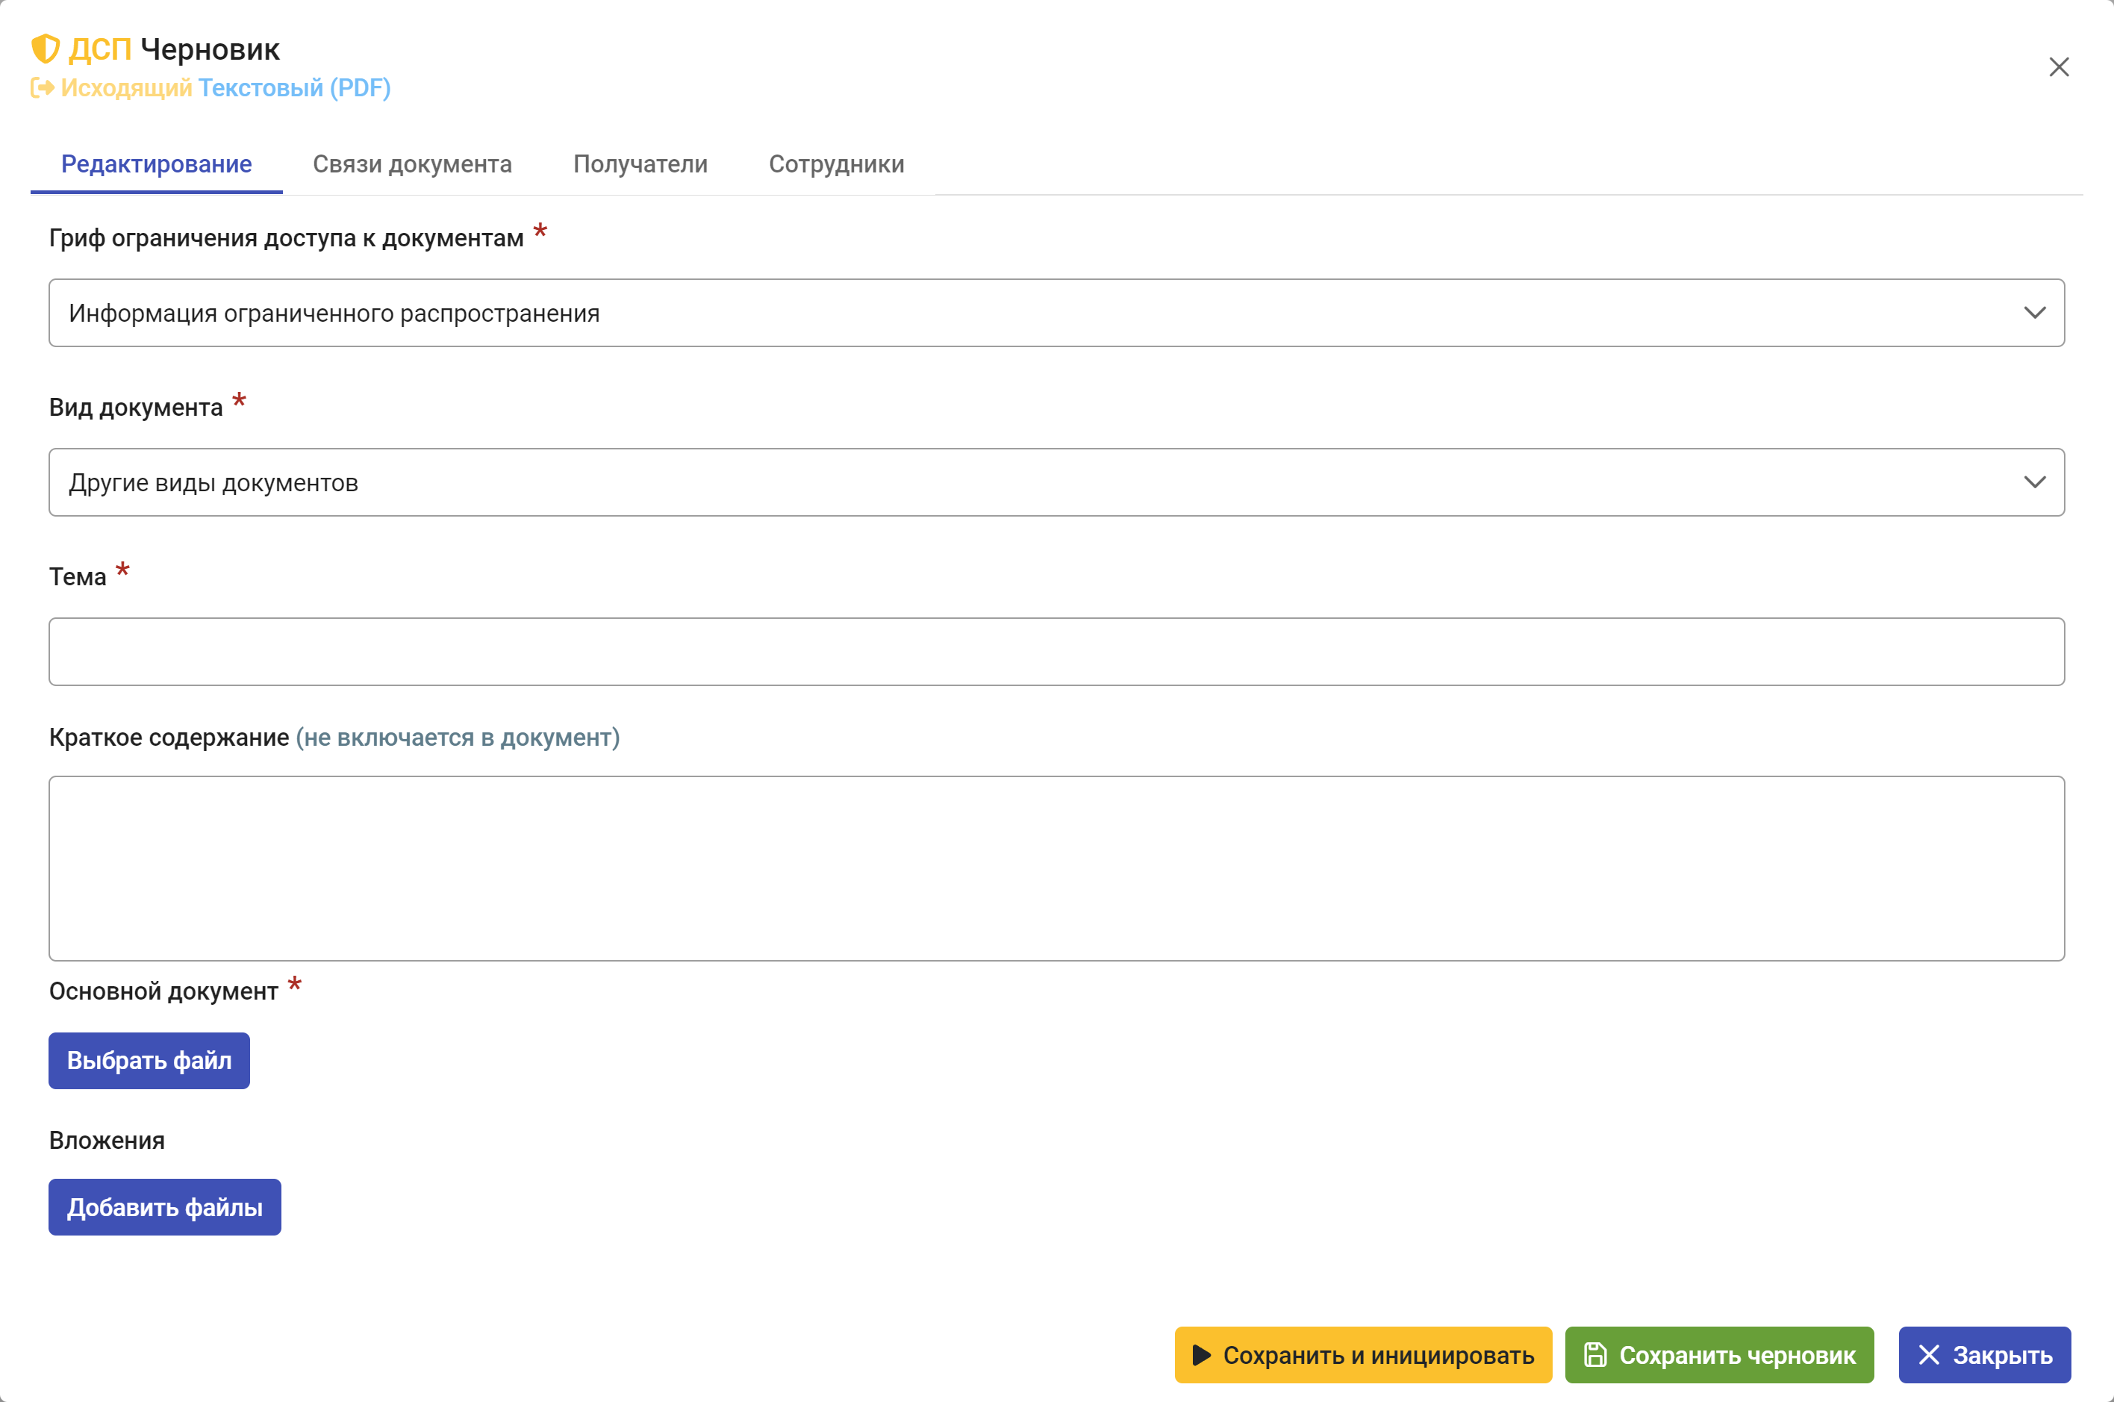Open the Сотрудники tab

[837, 164]
